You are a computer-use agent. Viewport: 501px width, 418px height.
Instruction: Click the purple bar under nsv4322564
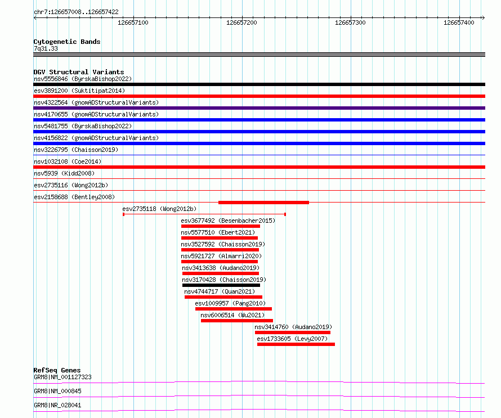(x=259, y=108)
